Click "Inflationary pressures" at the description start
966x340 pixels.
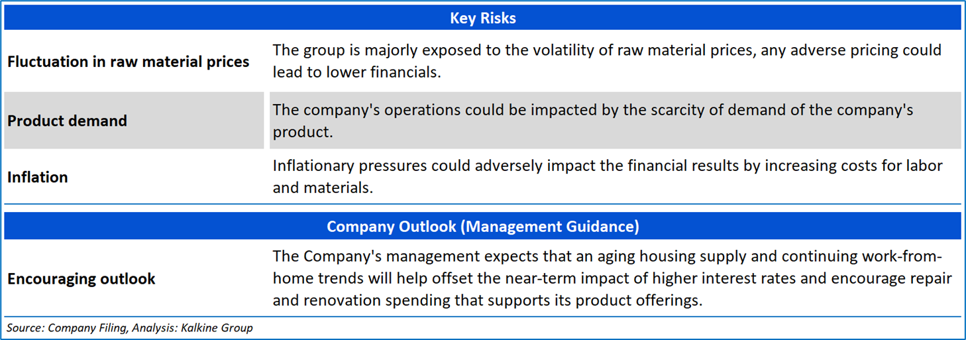point(349,166)
